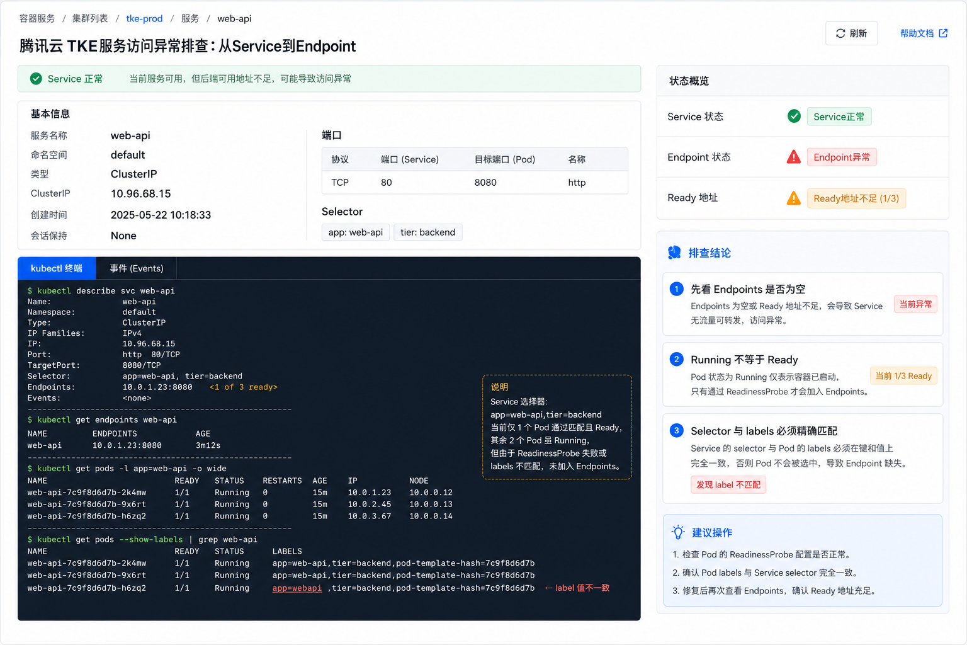Click protocol cell TCP in port table
This screenshot has width=967, height=645.
[x=340, y=183]
